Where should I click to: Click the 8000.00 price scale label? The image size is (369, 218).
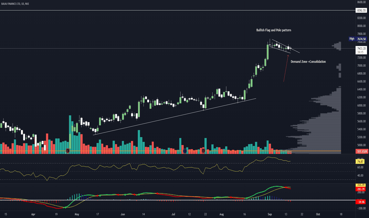(361, 26)
